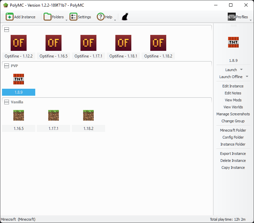Click the Vanilla group heading

pyautogui.click(x=17, y=102)
